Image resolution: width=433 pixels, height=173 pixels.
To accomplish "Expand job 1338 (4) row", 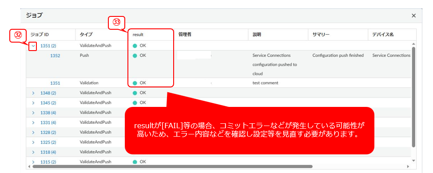I will click(x=33, y=113).
